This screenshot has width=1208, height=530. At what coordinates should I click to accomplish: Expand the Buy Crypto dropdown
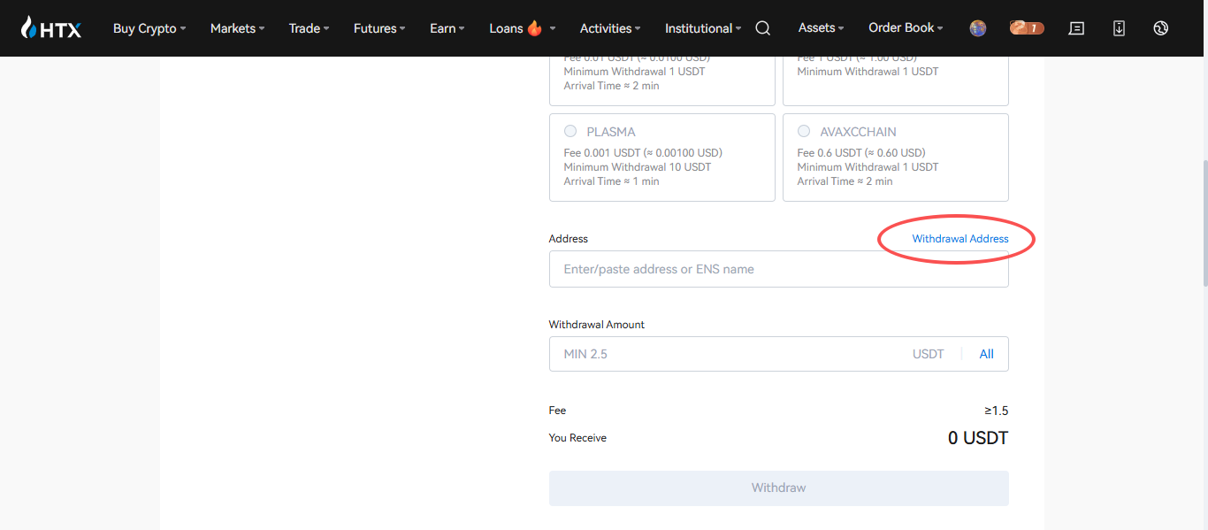pyautogui.click(x=149, y=28)
